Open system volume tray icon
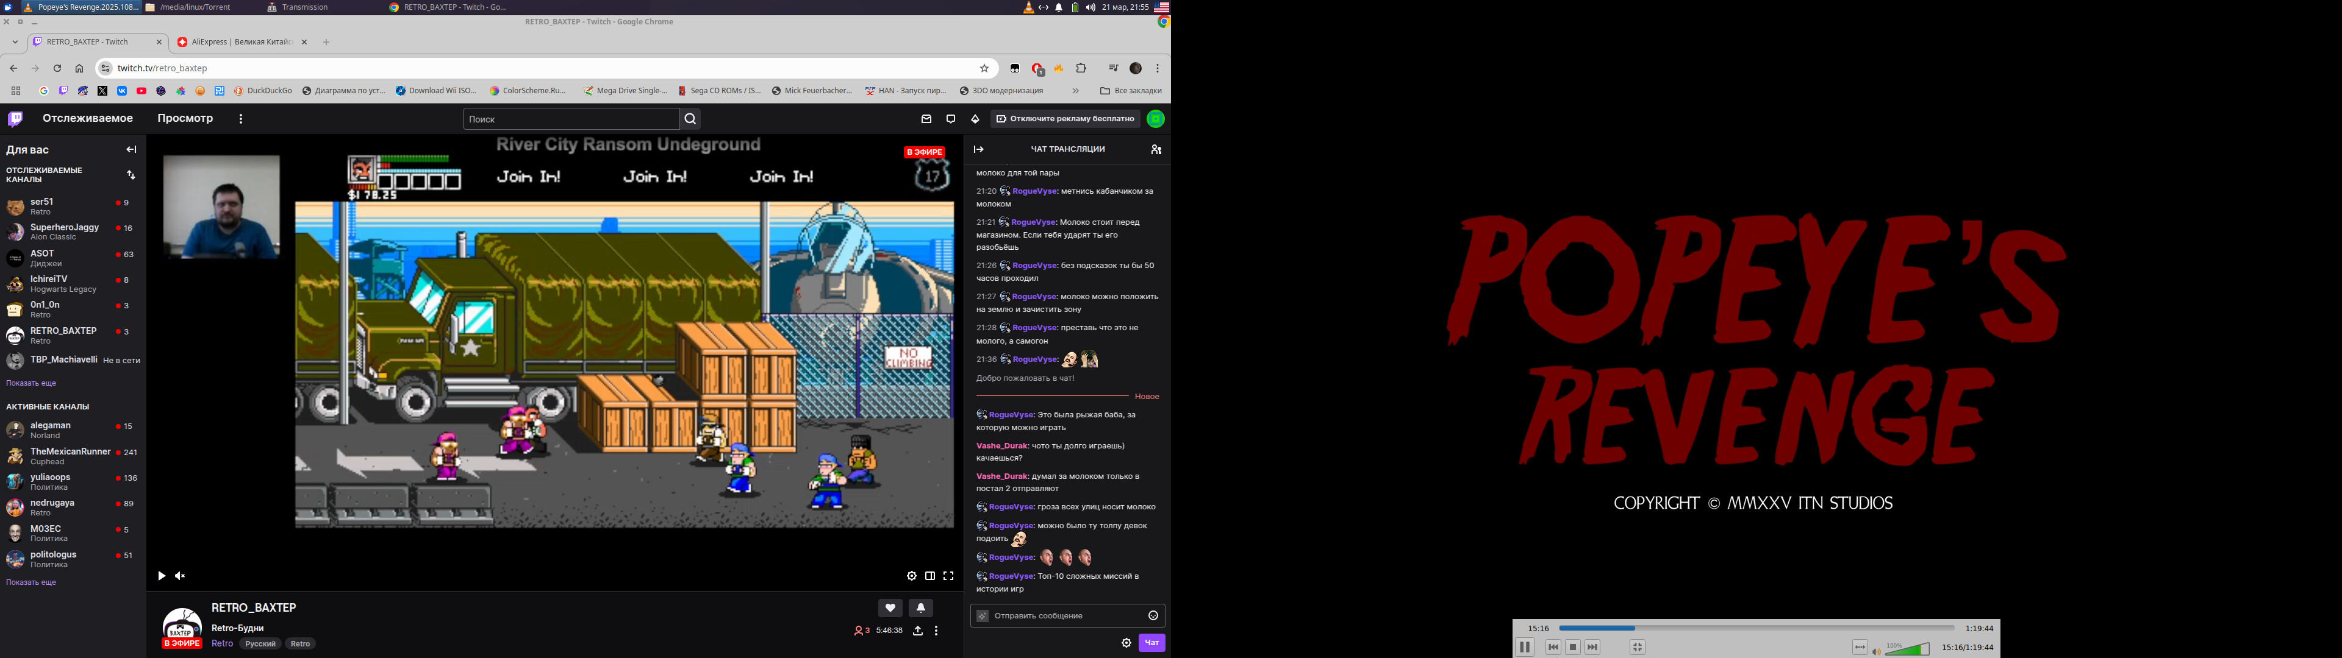 click(1090, 7)
